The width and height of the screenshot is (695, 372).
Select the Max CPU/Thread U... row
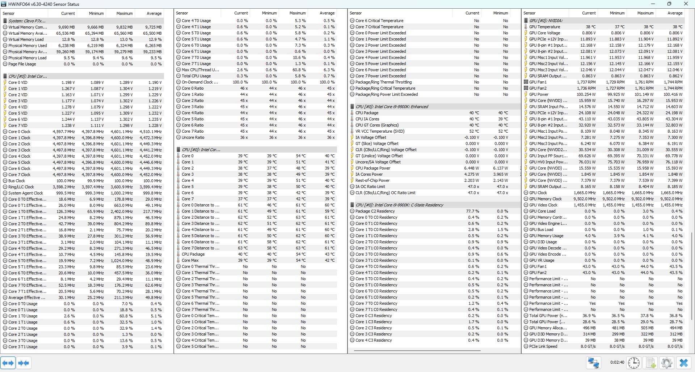(x=256, y=70)
